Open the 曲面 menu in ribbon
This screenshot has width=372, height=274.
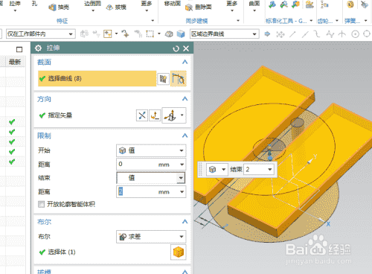[x=254, y=6]
